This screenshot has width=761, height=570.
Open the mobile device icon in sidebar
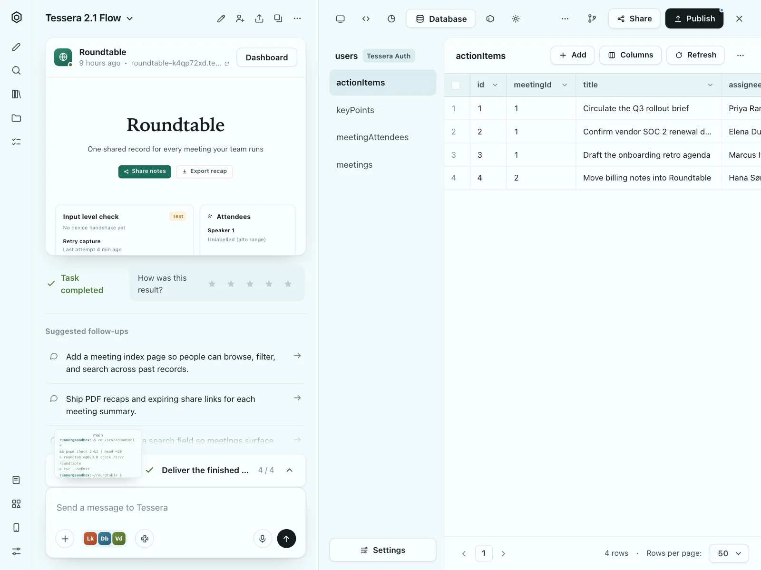17,528
